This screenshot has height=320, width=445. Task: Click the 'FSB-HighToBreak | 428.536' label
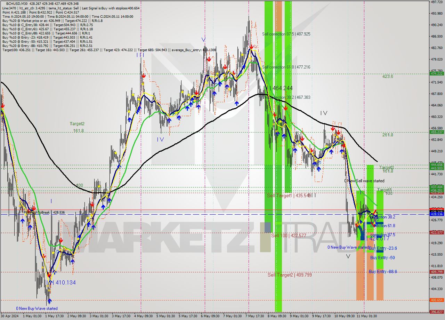44,212
